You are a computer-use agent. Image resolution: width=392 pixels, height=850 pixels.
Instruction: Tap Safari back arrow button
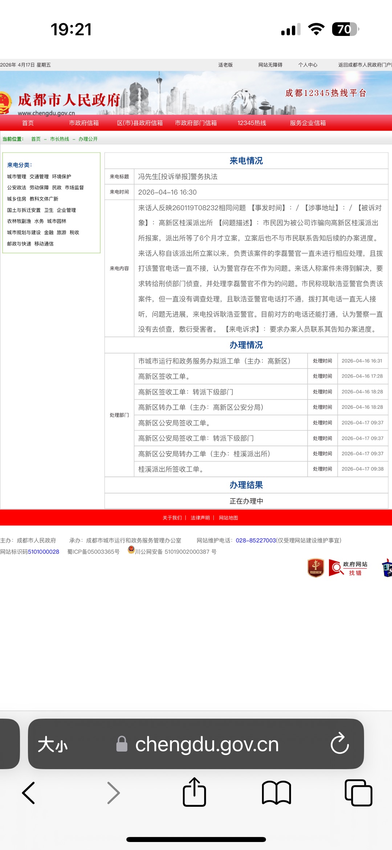(28, 793)
